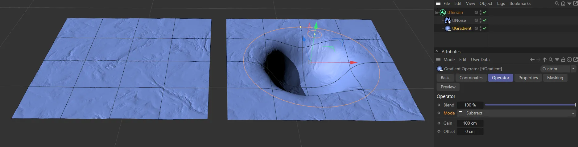The width and height of the screenshot is (578, 147).
Task: Toggle Blend keyframe diamond
Action: [439, 105]
